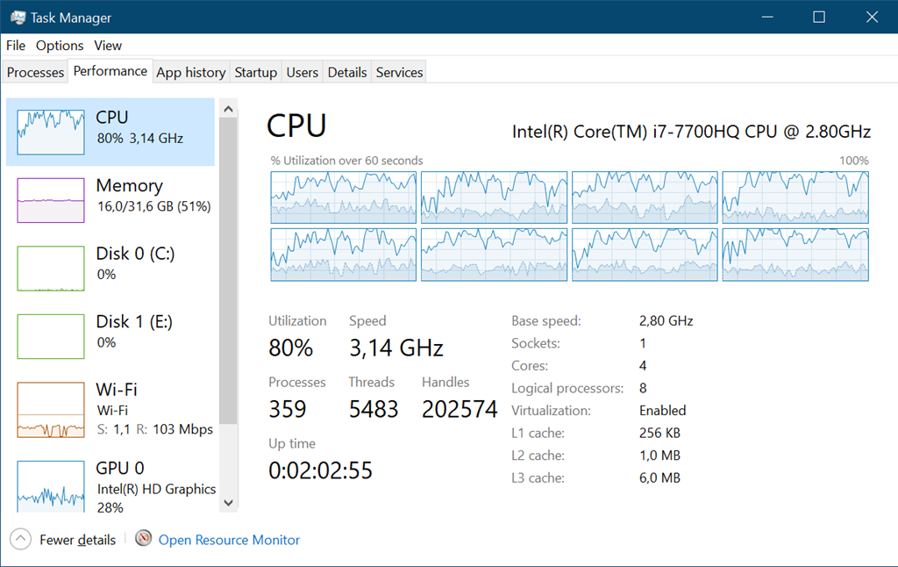Select the CPU usage graph thumbnail in sidebar

pos(51,132)
